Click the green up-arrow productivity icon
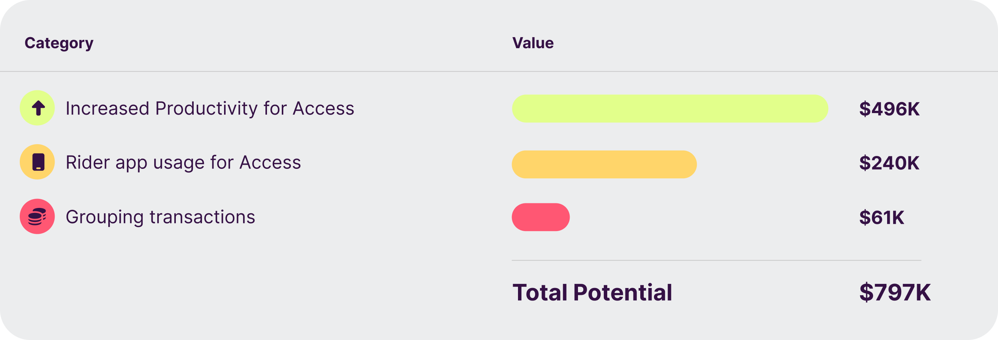998x340 pixels. coord(37,108)
